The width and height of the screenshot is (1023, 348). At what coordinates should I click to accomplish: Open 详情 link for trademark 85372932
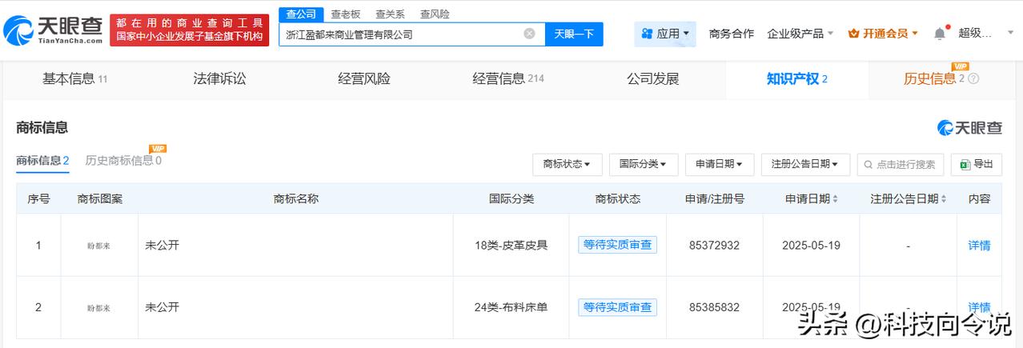point(979,246)
